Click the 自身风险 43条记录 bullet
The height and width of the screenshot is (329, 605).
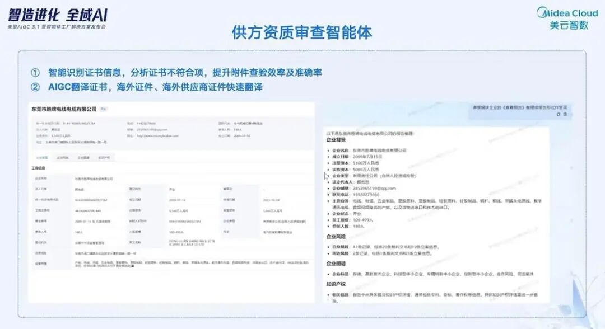click(x=385, y=247)
